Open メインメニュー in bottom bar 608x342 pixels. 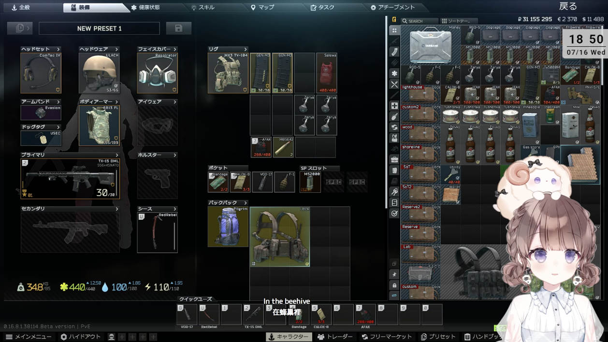[29, 337]
